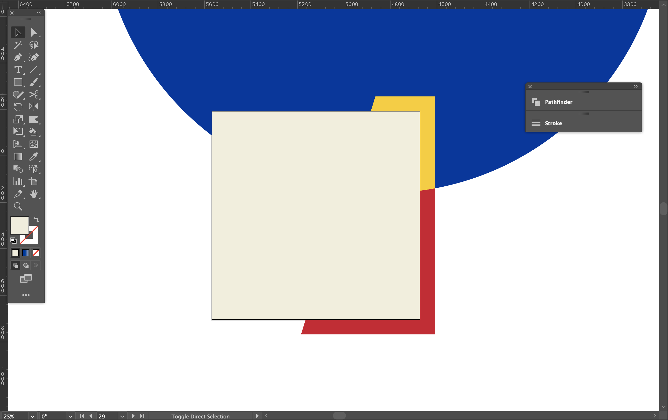Open the Edit Toolbar ellipsis menu

pos(26,295)
